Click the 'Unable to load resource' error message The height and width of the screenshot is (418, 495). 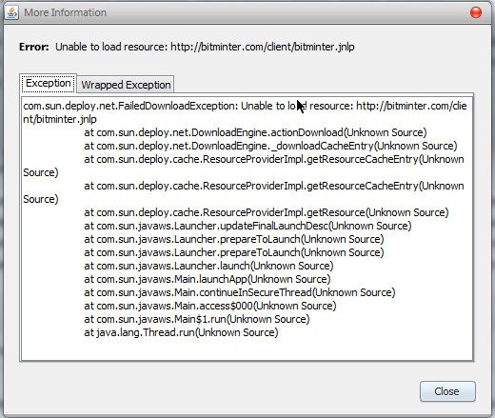pyautogui.click(x=205, y=47)
